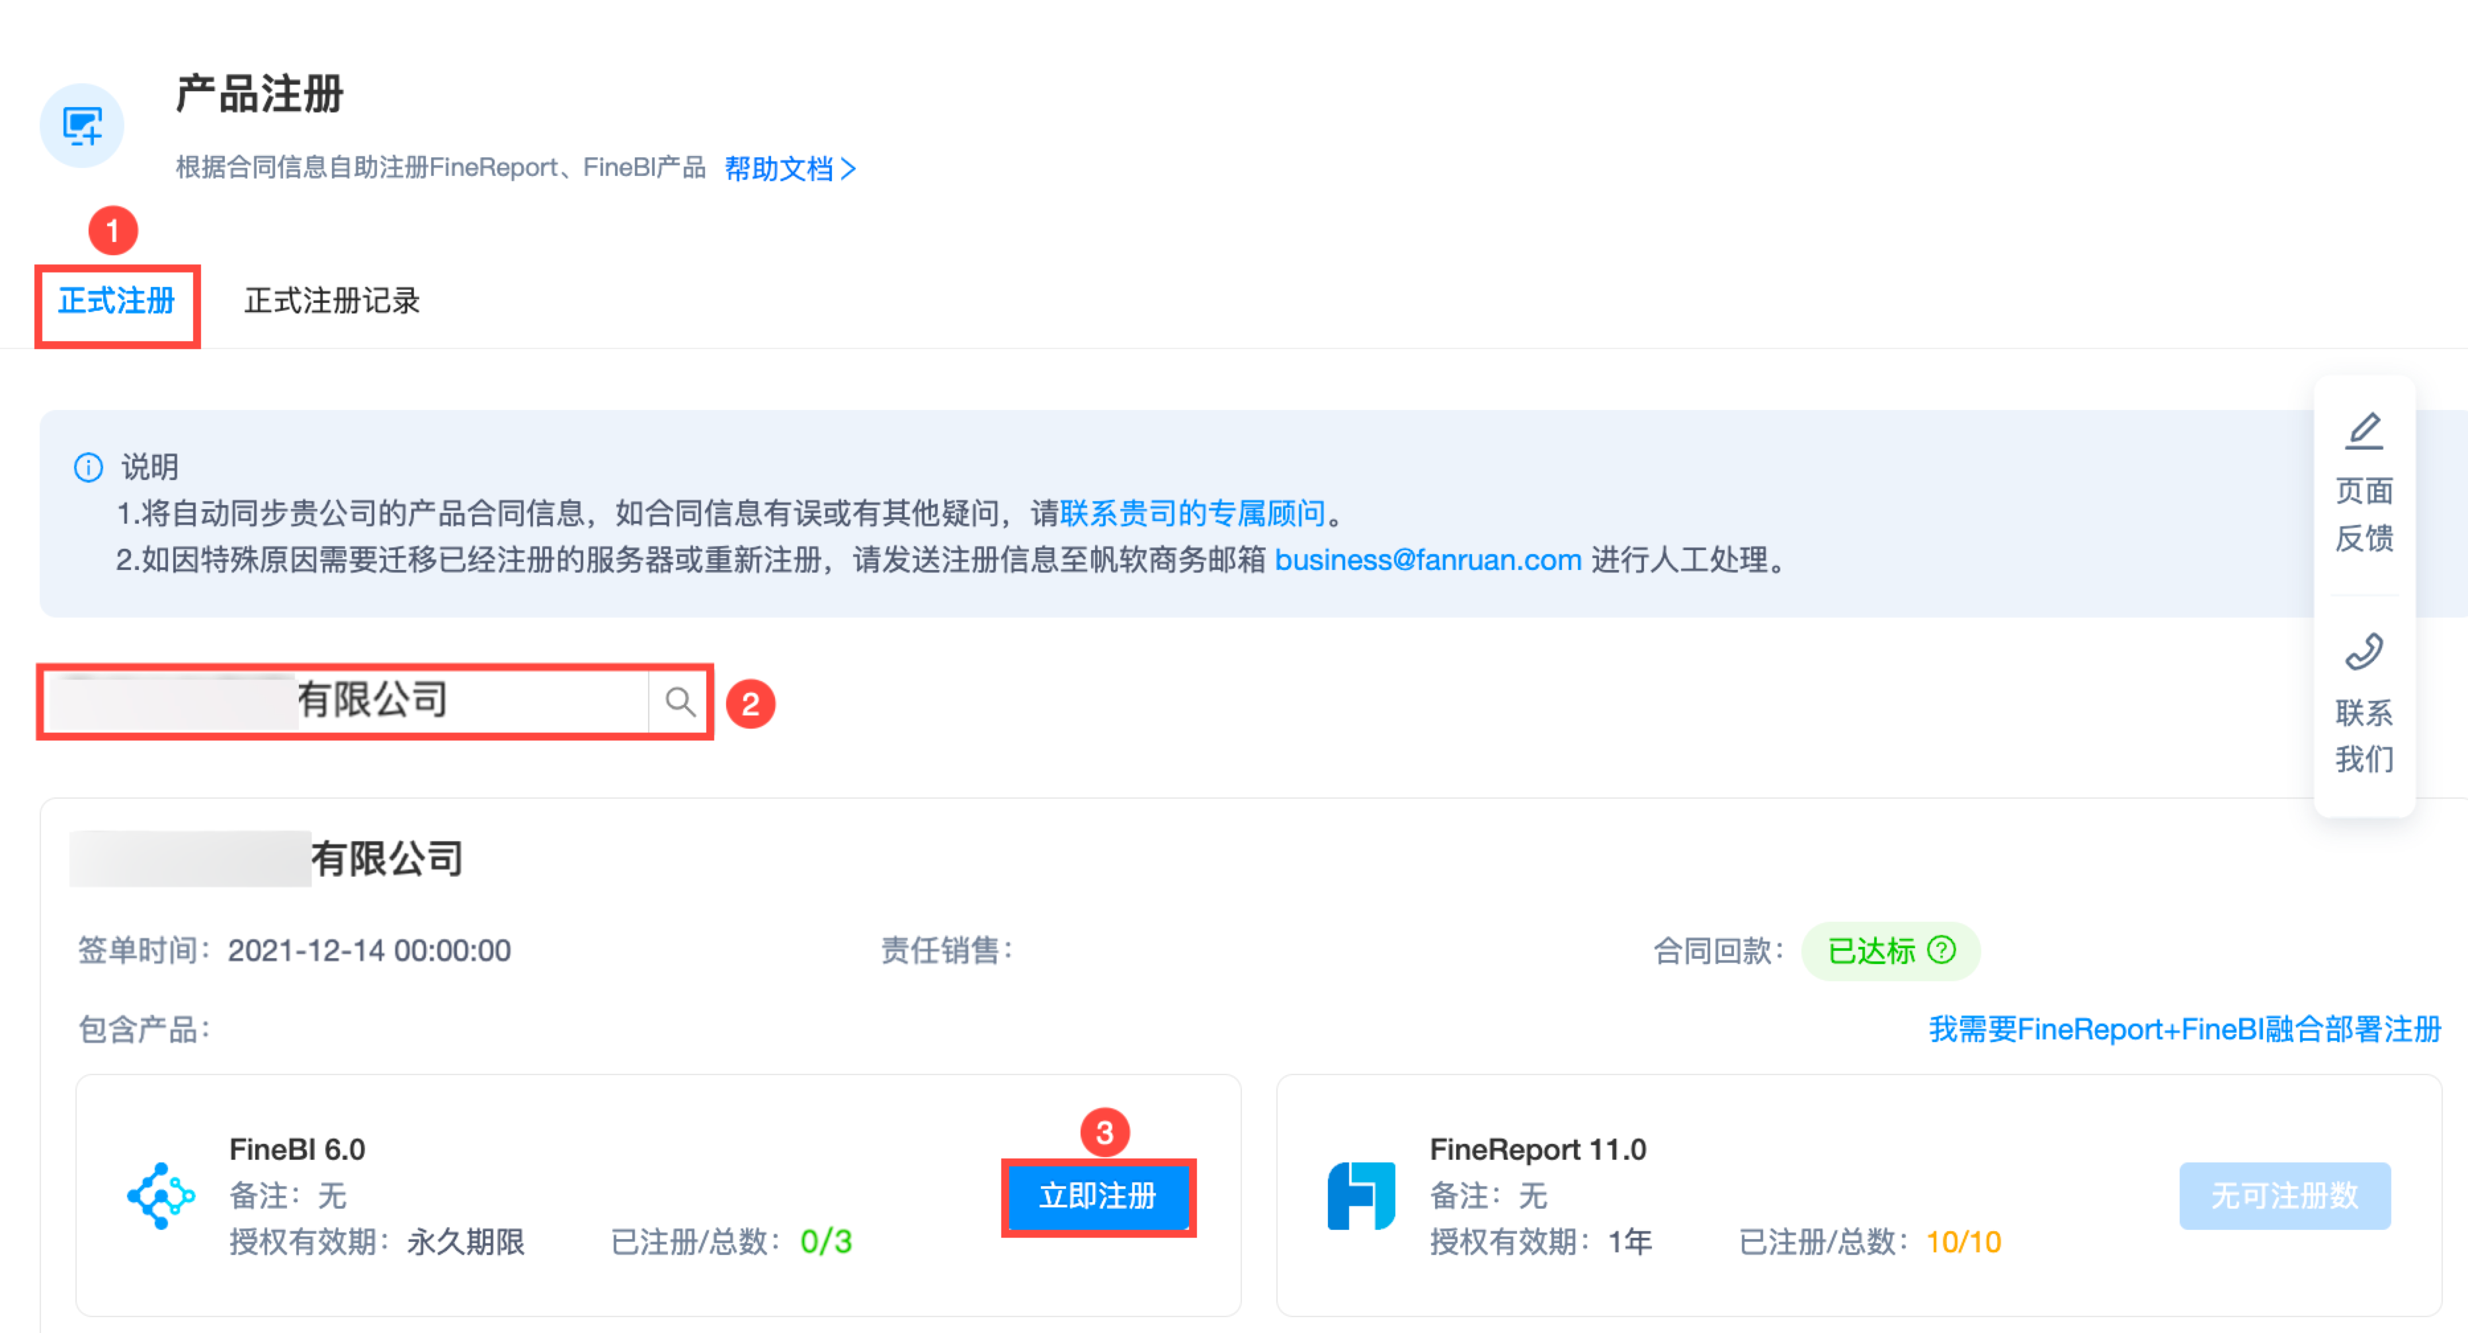Click the 页面反馈 label in side panel
Screen dimensions: 2468x1333
tap(2364, 514)
